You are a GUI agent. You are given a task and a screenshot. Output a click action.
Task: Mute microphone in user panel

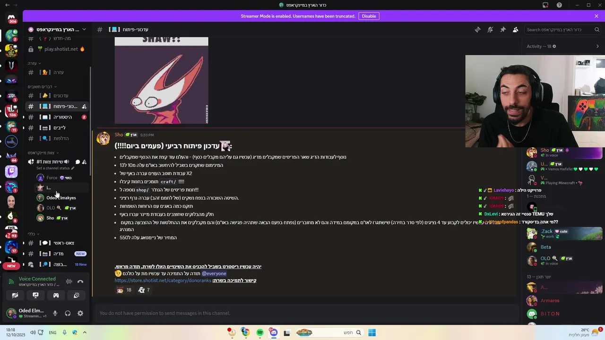point(55,313)
